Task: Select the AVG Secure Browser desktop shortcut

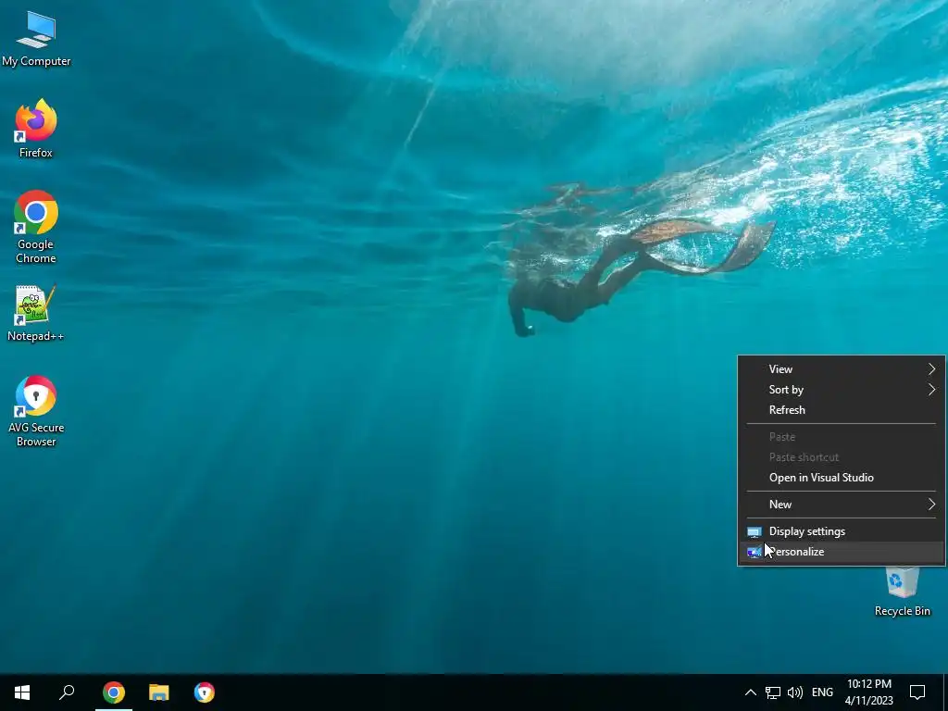Action: coord(36,412)
